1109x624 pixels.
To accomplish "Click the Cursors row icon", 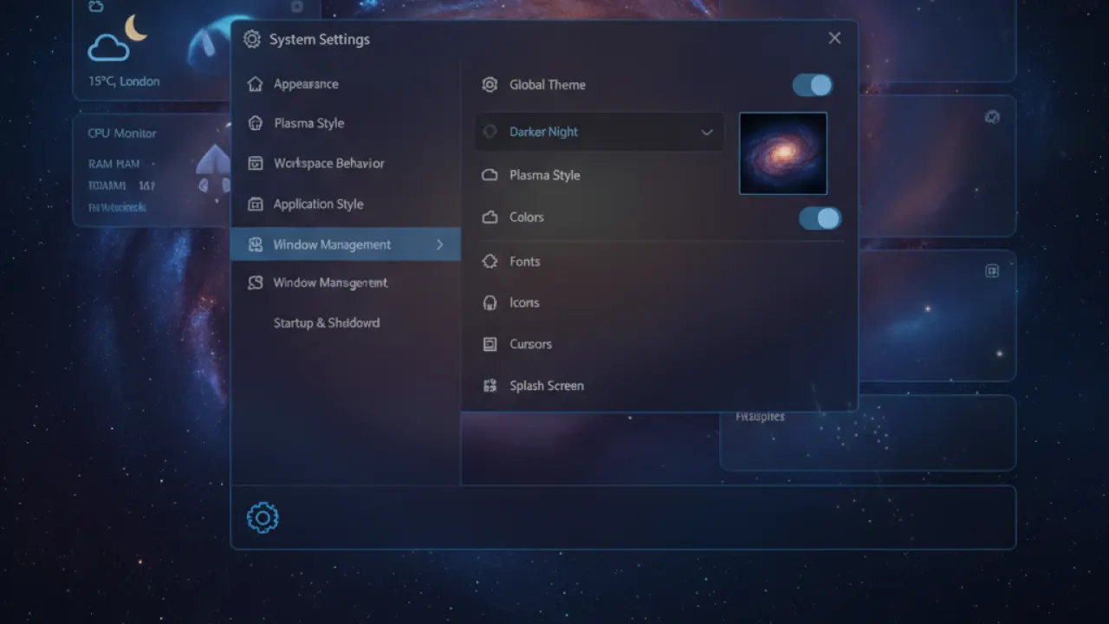I will pyautogui.click(x=490, y=344).
